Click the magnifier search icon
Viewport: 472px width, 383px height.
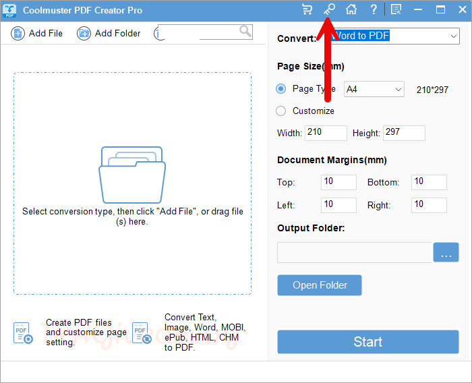pyautogui.click(x=245, y=31)
